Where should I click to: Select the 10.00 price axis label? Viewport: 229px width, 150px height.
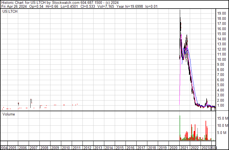tap(221, 59)
